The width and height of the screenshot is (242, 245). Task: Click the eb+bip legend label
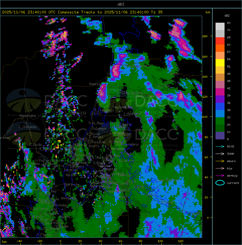pyautogui.click(x=232, y=176)
